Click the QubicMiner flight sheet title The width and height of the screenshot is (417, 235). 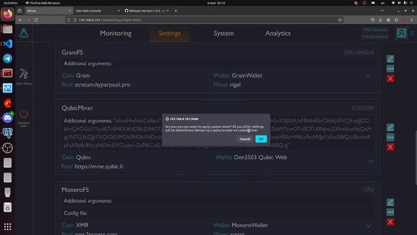[x=78, y=108]
